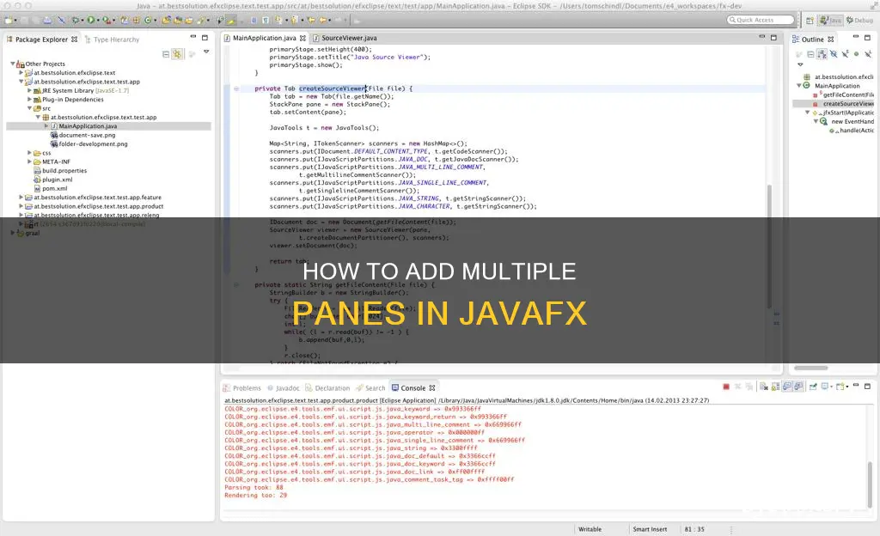Collapse all in Package Explorer toolbar
The width and height of the screenshot is (880, 536).
(166, 54)
